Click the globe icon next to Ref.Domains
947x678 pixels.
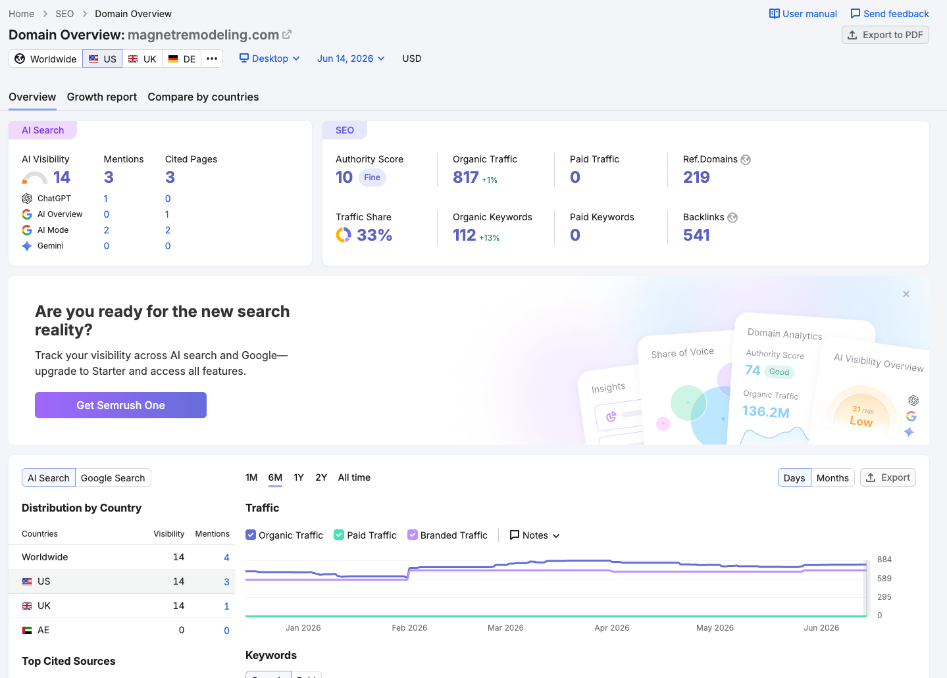pos(746,160)
